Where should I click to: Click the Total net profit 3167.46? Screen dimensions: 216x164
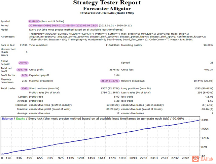point(22,70)
